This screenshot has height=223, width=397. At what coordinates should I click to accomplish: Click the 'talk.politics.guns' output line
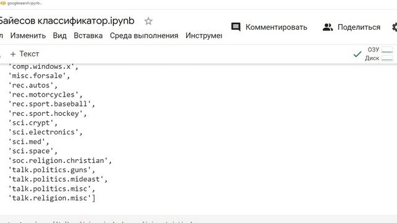tap(51, 170)
